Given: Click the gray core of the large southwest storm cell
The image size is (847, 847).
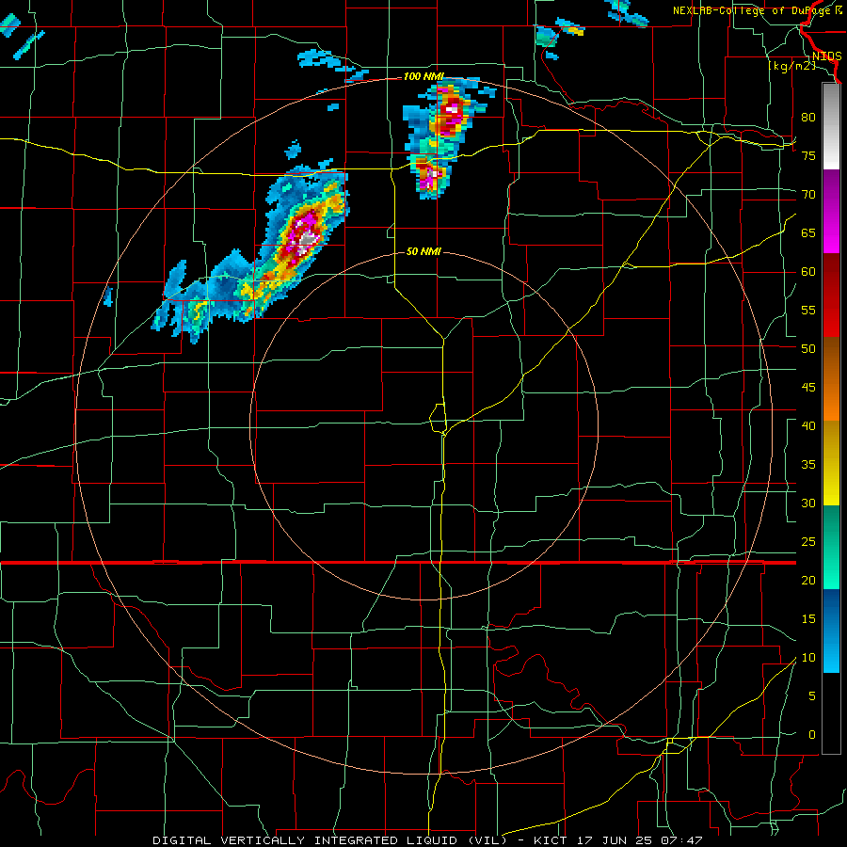Looking at the screenshot, I should pos(308,238).
